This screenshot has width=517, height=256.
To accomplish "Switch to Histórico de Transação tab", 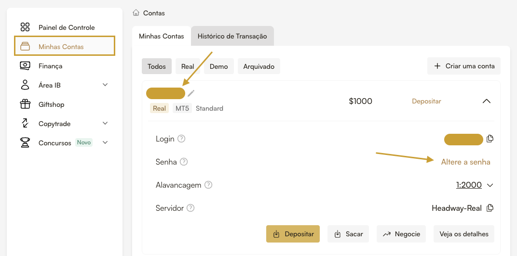I will click(x=232, y=36).
